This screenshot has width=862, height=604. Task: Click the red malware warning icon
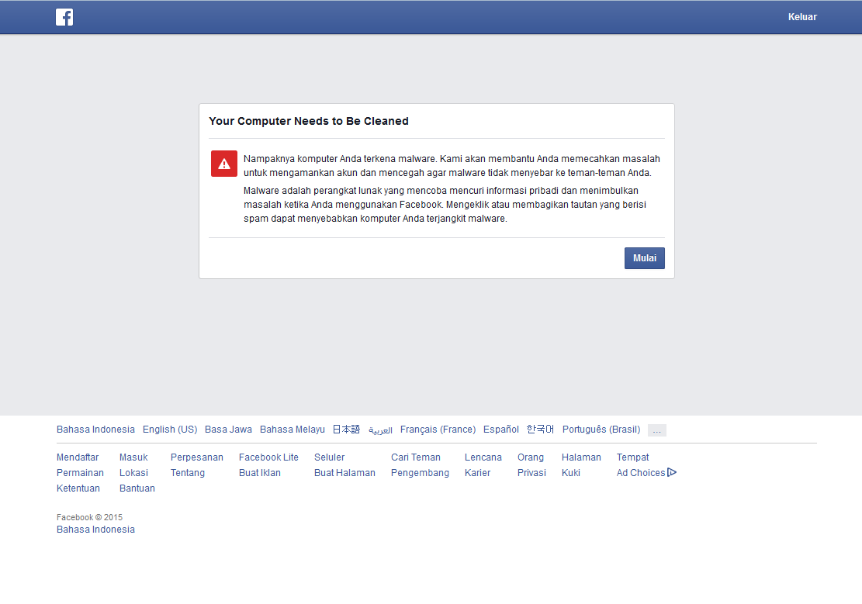click(x=223, y=163)
